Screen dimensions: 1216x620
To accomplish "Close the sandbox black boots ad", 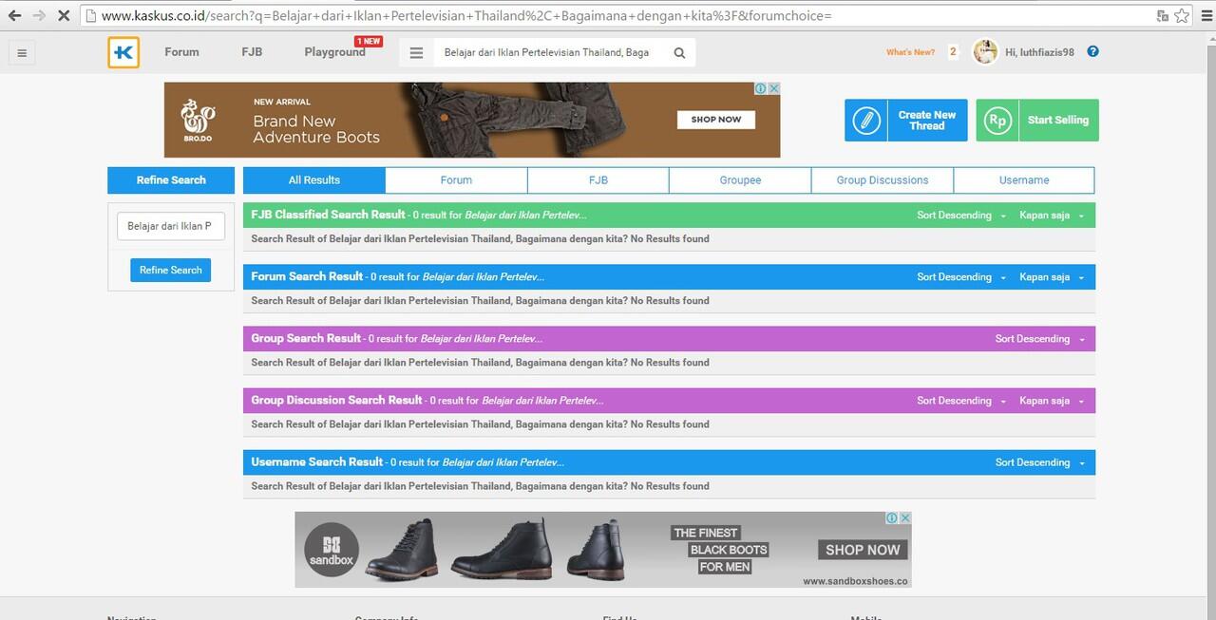I will [x=905, y=518].
